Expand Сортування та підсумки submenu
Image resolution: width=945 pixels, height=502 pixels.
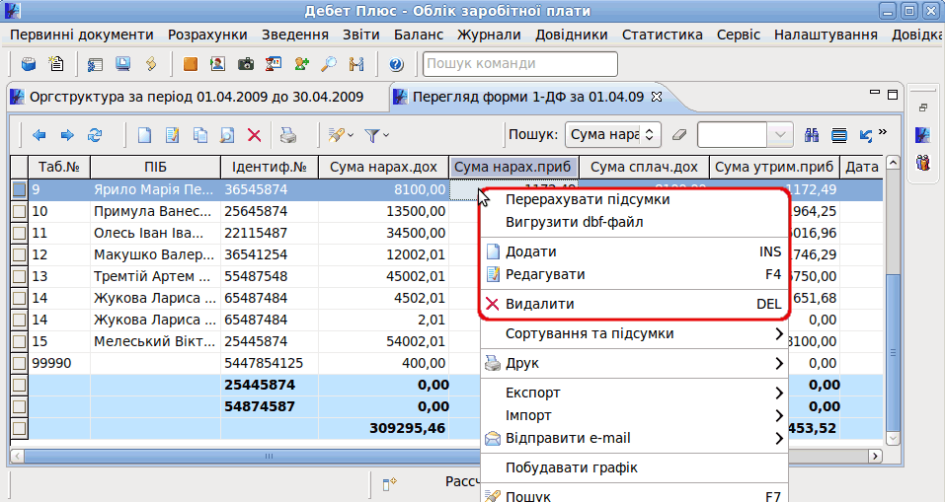click(634, 333)
